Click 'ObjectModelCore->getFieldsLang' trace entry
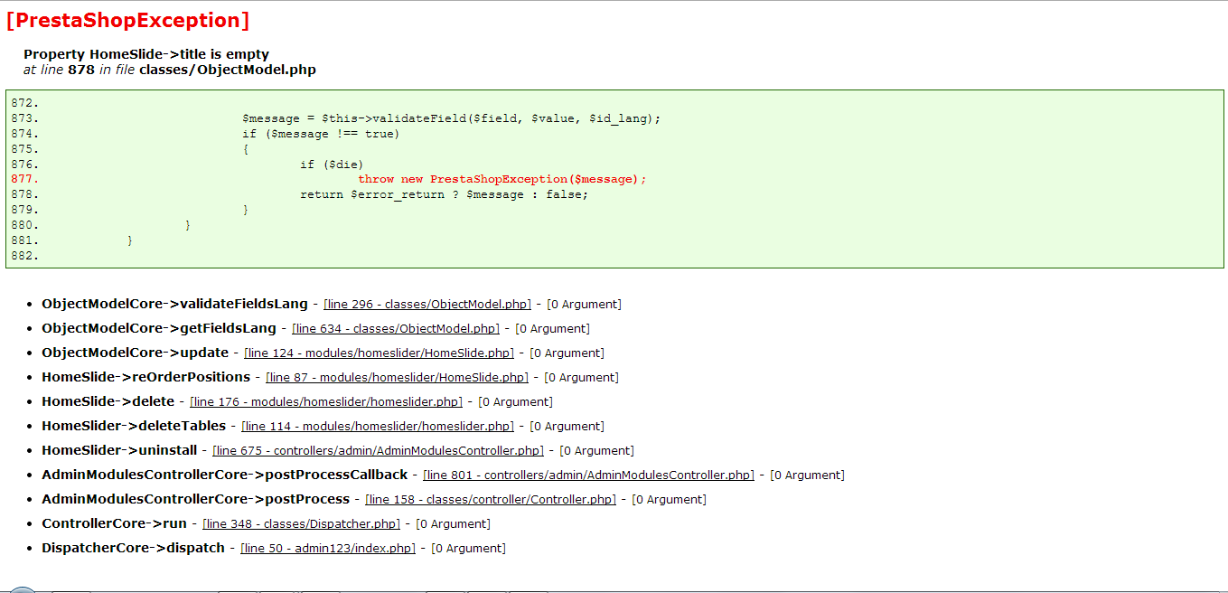Viewport: 1228px width, 593px height. coord(159,328)
